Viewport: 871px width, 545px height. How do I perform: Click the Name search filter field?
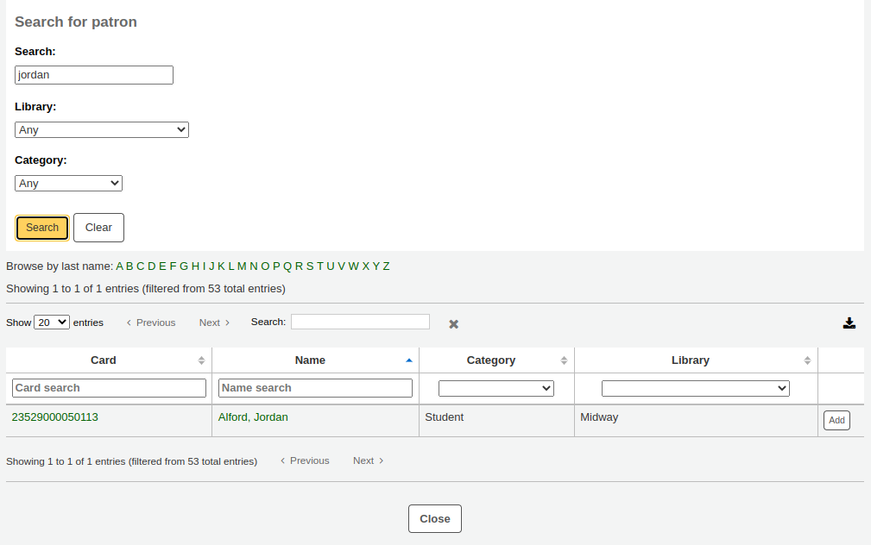[316, 388]
